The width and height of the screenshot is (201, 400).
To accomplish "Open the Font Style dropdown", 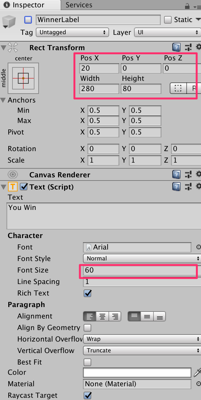I will (x=142, y=258).
